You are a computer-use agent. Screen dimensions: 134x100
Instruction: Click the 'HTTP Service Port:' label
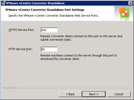click(20, 49)
